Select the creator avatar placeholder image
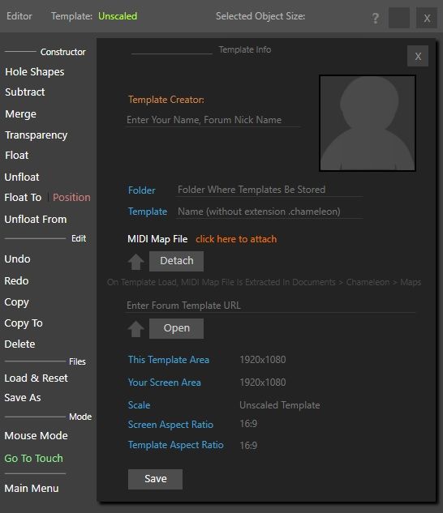 tap(368, 123)
